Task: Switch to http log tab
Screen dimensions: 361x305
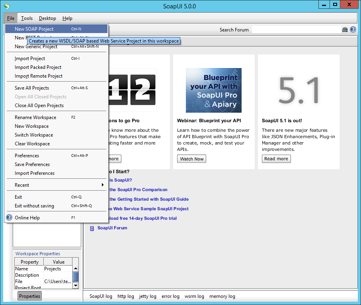Action: [126, 297]
